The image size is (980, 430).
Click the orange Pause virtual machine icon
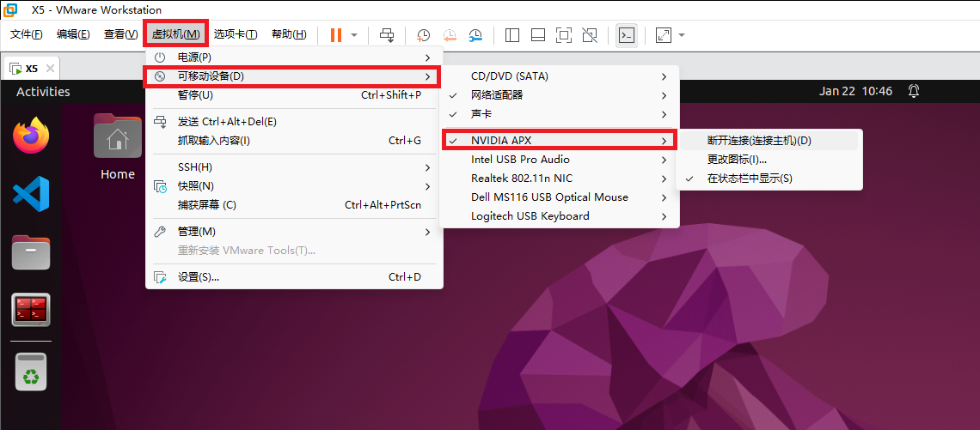pyautogui.click(x=335, y=35)
